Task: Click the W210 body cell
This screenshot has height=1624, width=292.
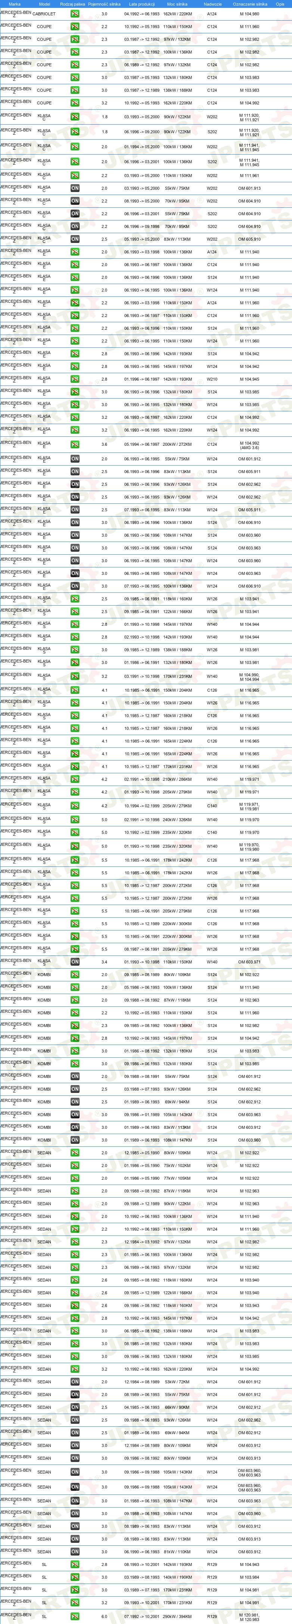Action: pyautogui.click(x=212, y=379)
